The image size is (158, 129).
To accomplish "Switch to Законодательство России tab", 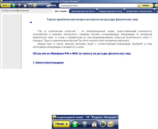I will 83,11.
